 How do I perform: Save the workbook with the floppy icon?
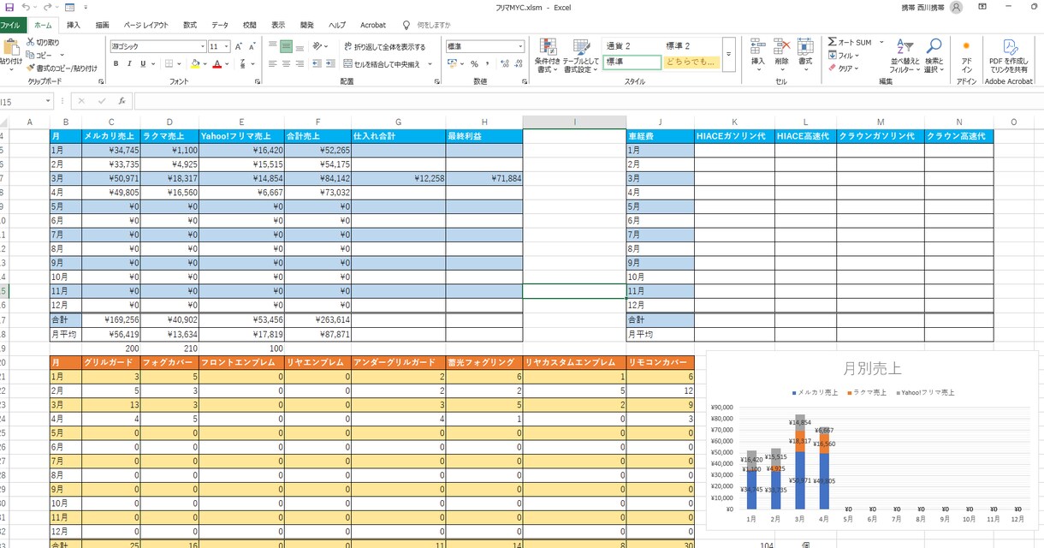pos(9,7)
